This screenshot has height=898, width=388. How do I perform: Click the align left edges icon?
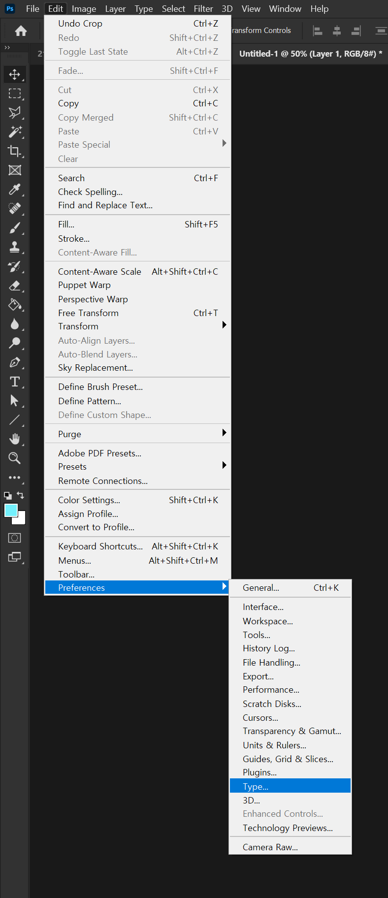click(318, 31)
